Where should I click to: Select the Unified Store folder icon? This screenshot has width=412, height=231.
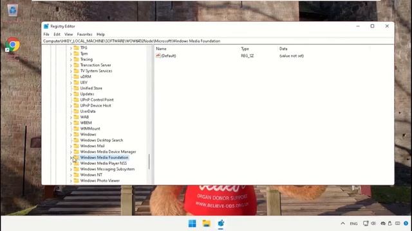pyautogui.click(x=76, y=88)
